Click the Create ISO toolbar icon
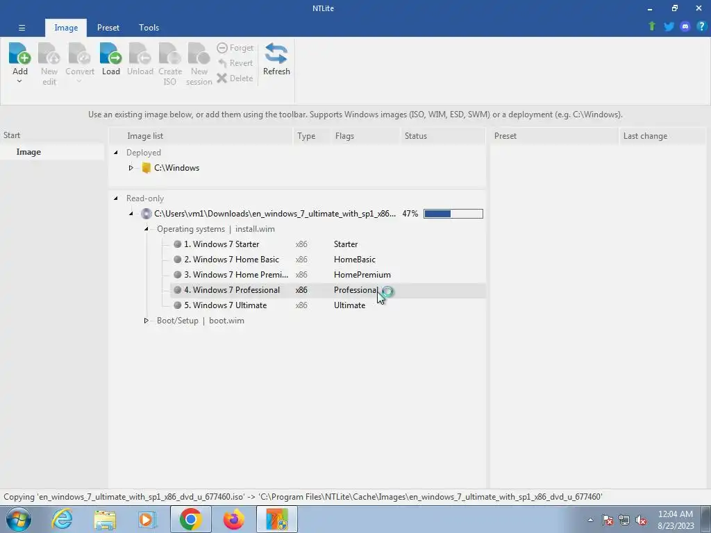 [x=170, y=53]
